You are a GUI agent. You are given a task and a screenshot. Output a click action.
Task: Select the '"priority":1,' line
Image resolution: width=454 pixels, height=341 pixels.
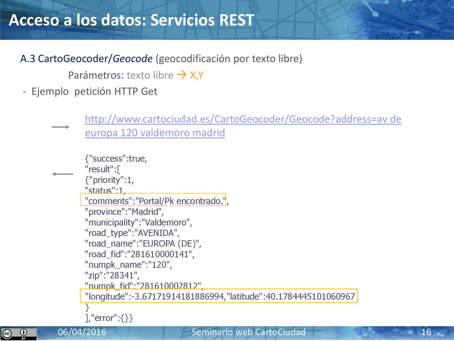pos(110,180)
